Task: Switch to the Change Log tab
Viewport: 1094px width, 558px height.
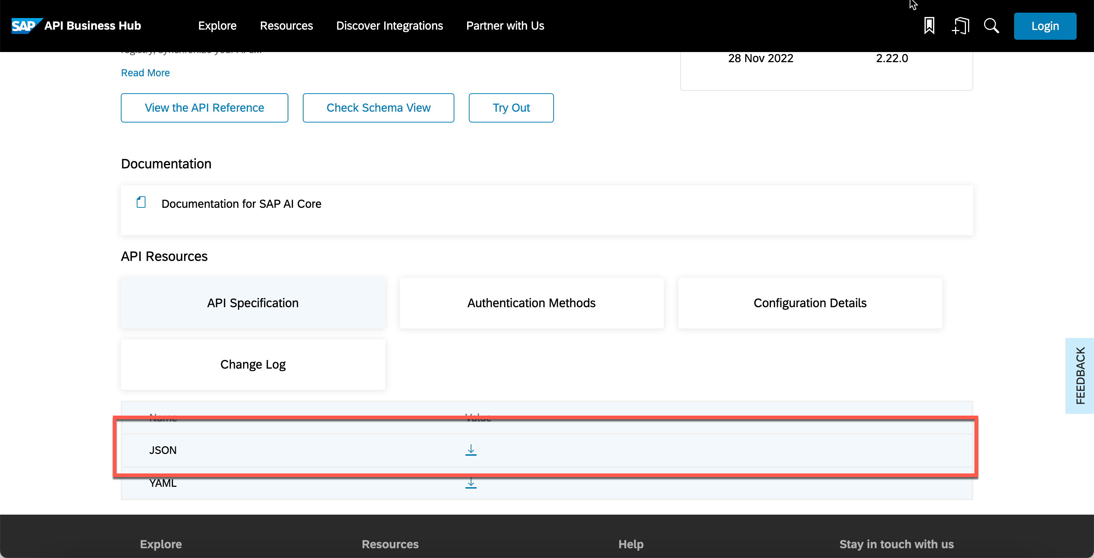Action: [253, 365]
